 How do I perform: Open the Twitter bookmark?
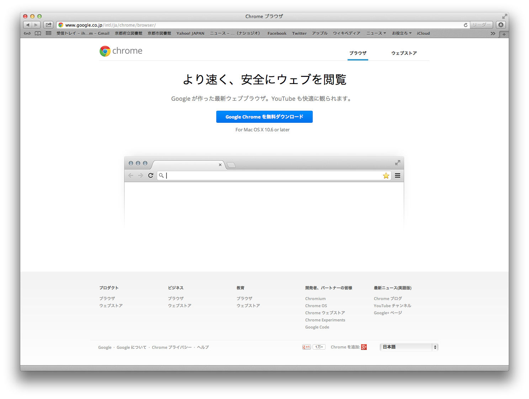point(299,33)
